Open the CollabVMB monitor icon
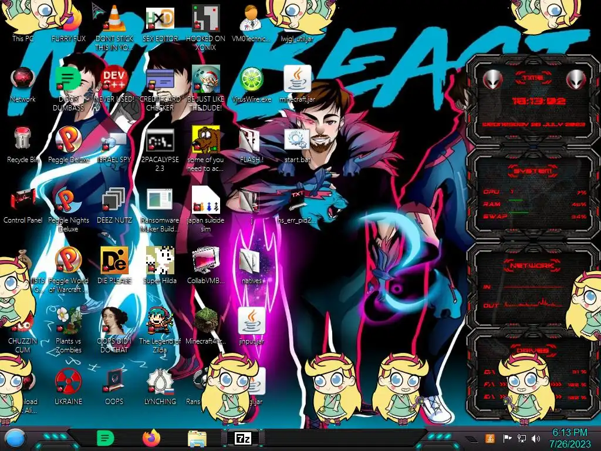 pos(206,261)
